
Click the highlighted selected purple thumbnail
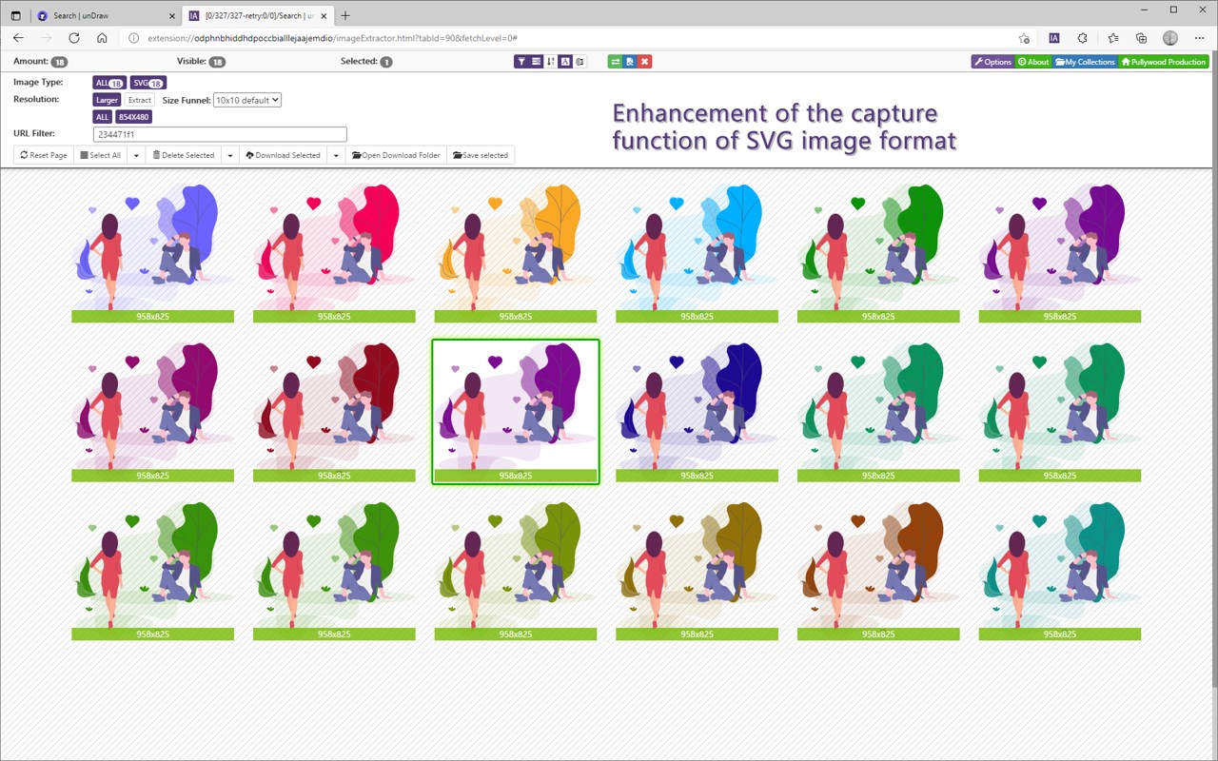point(515,411)
